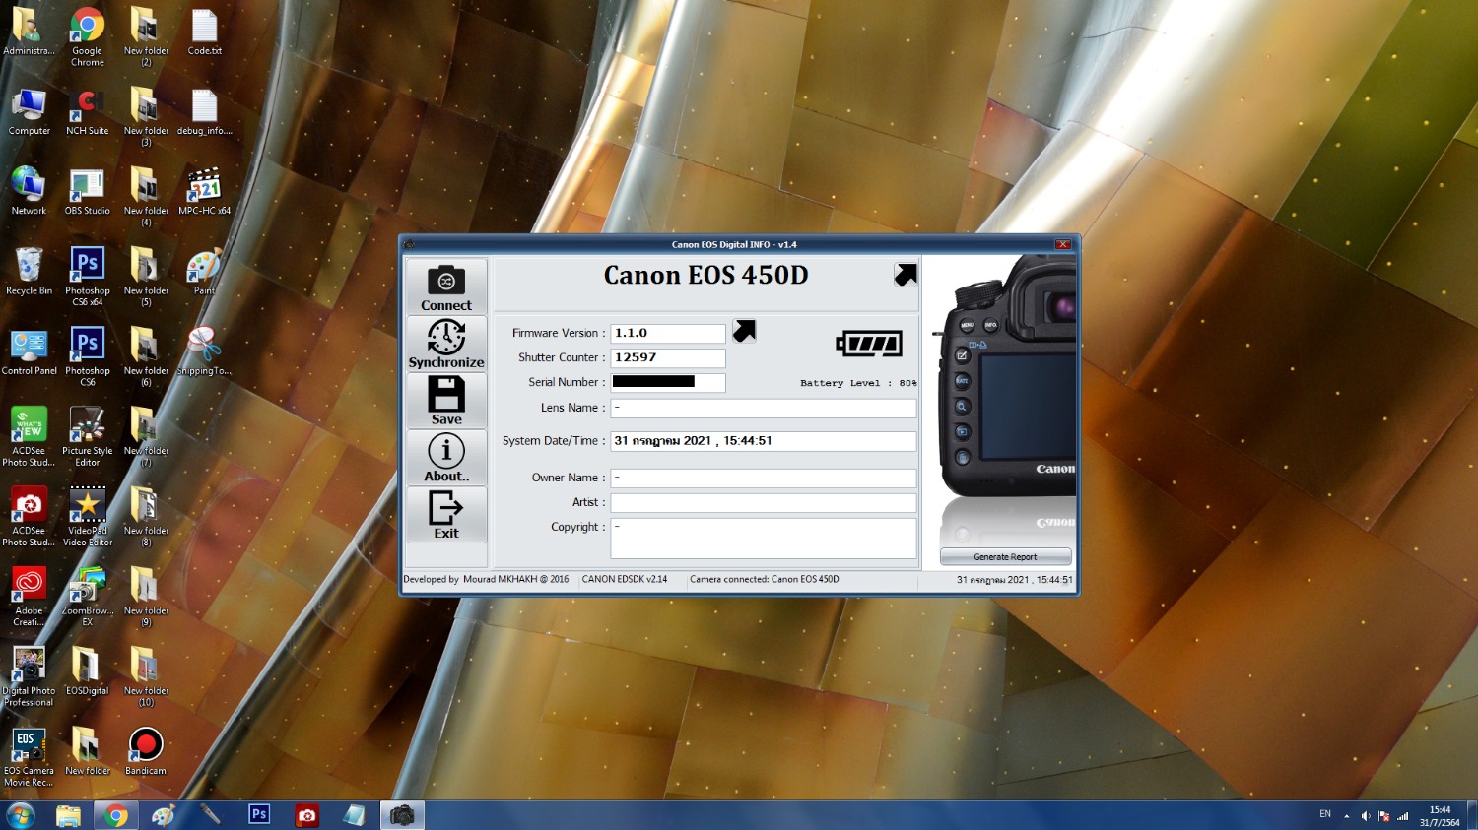This screenshot has height=830, width=1478.
Task: Open the About.. dialog
Action: pos(446,458)
